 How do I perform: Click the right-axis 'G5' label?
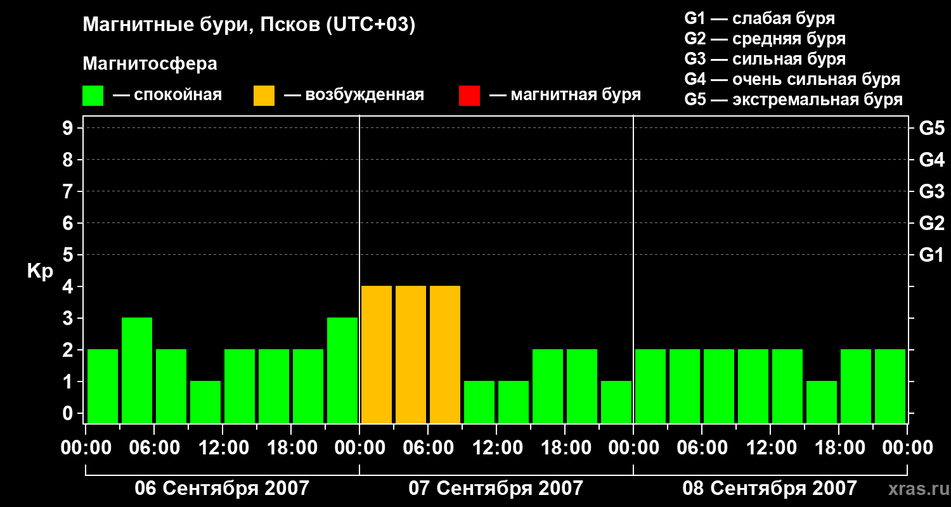click(931, 129)
